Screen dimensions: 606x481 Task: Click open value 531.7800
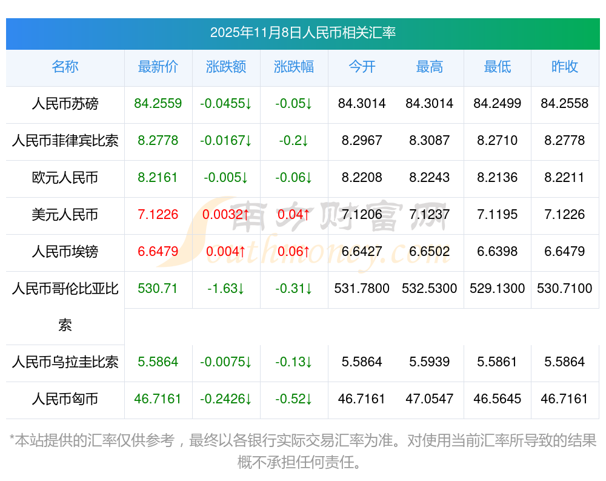[x=362, y=288]
